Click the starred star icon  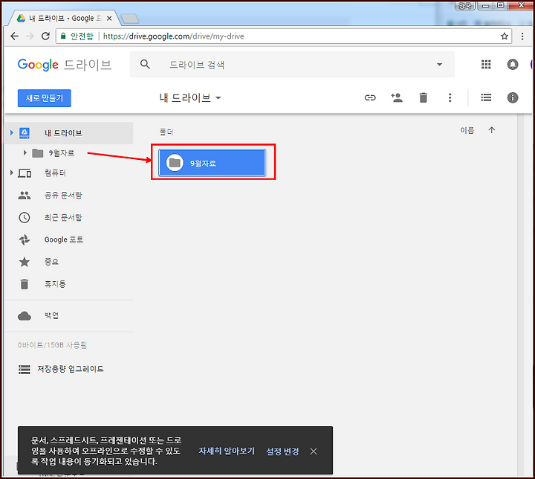25,262
